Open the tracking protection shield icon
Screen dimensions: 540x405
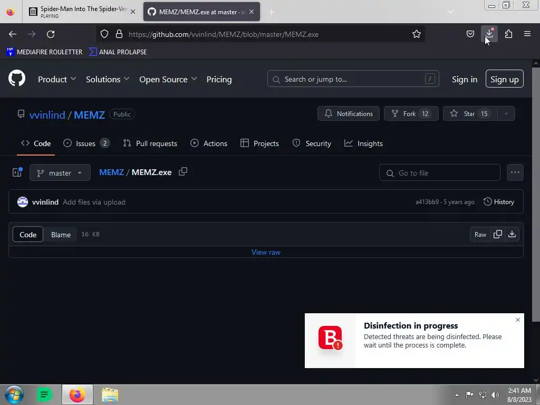104,34
